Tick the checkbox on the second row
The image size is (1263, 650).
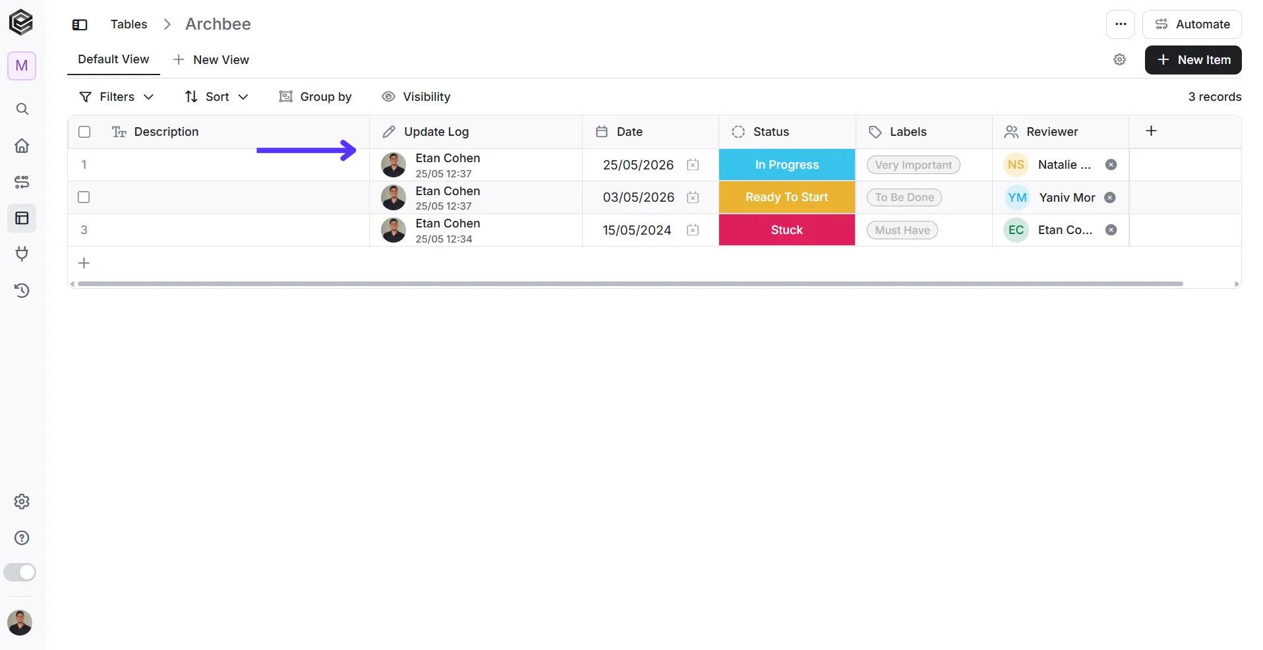[x=84, y=197]
